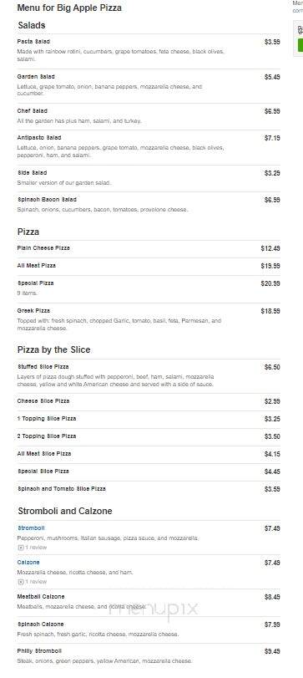Select the Meatball Calzone item title
The height and width of the screenshot is (678, 303).
coord(41,597)
